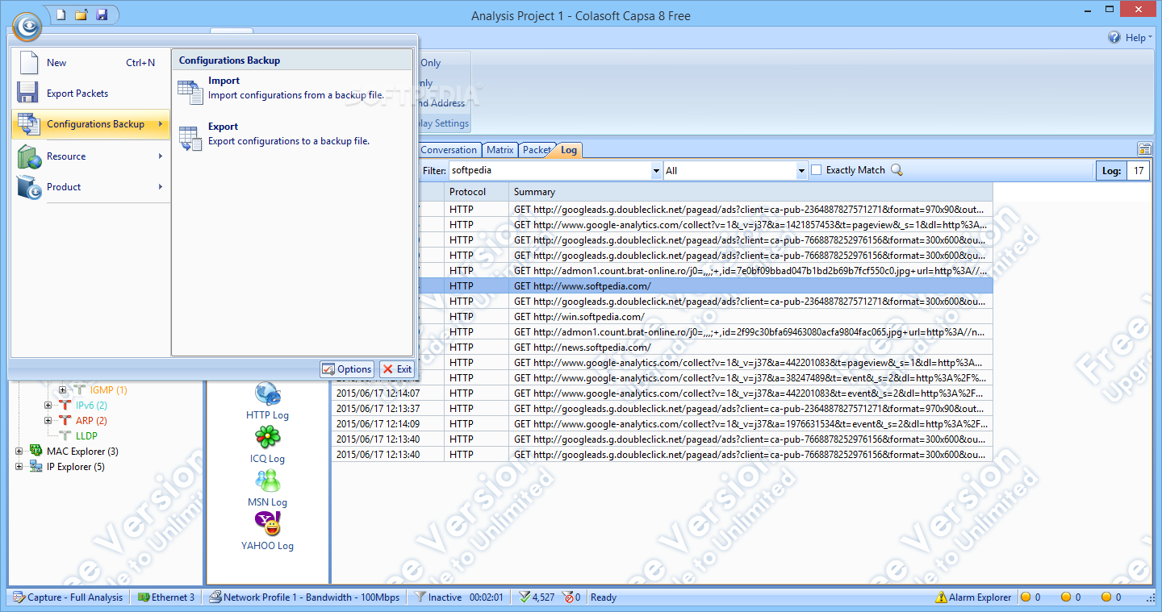Sort by the Protocol column header
The width and height of the screenshot is (1162, 612).
(476, 192)
